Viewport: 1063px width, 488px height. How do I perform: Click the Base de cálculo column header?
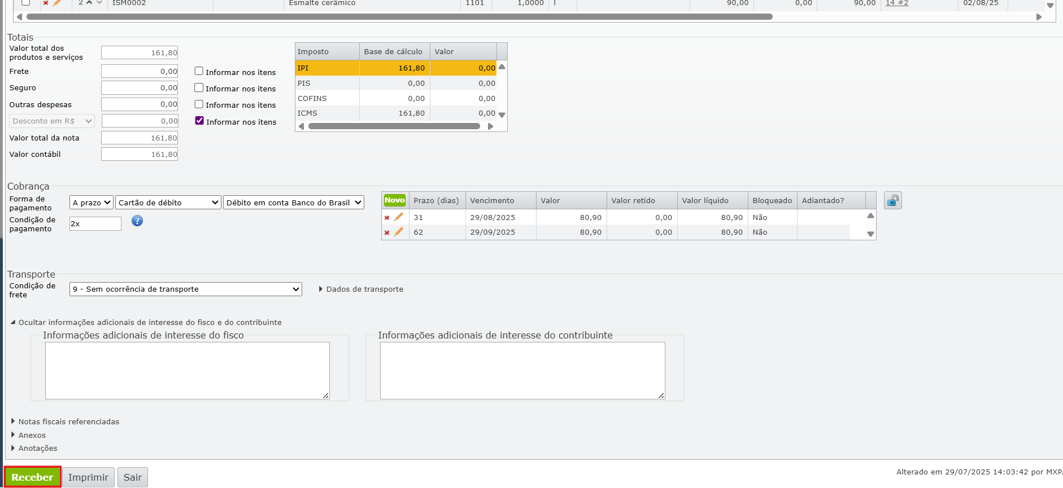(394, 51)
